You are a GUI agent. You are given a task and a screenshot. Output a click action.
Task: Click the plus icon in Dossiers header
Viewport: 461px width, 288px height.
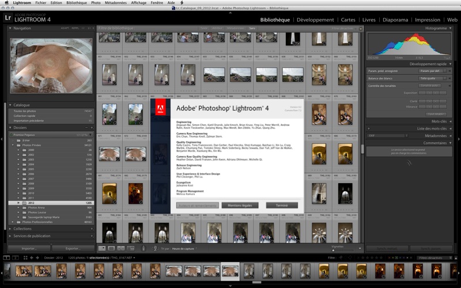(x=92, y=127)
